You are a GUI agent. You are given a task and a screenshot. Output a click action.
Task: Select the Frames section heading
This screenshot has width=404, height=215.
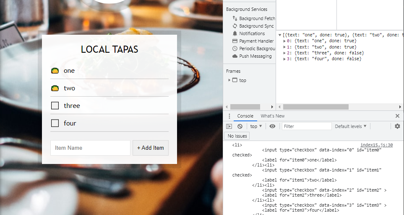pyautogui.click(x=233, y=71)
